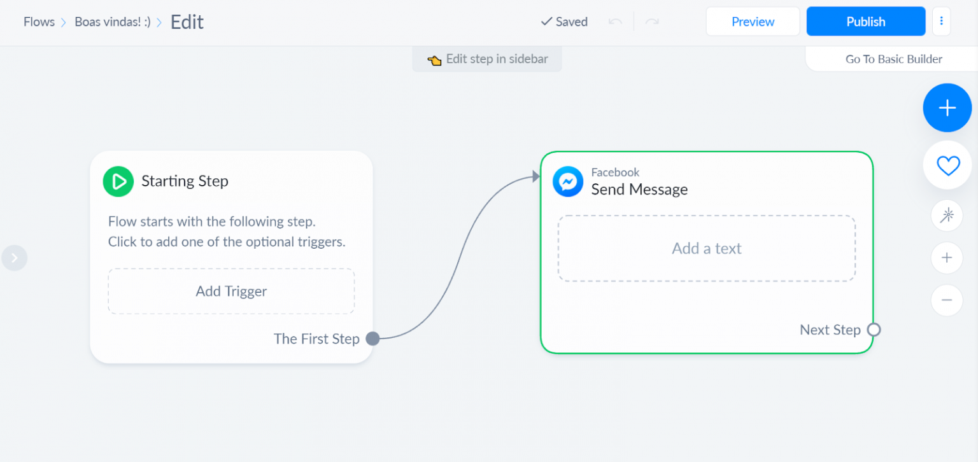Viewport: 978px width, 462px height.
Task: Click the Add a text field
Action: click(707, 249)
